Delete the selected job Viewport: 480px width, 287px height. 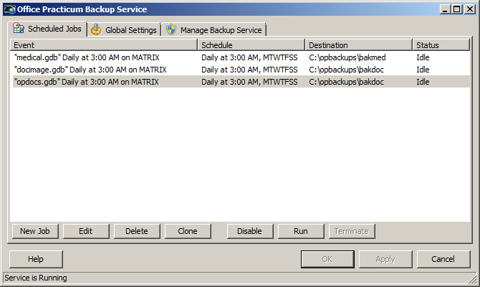(x=137, y=231)
